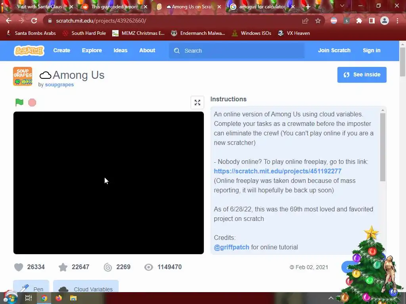Click the share page icon in address bar
The width and height of the screenshot is (406, 304).
pos(305,21)
